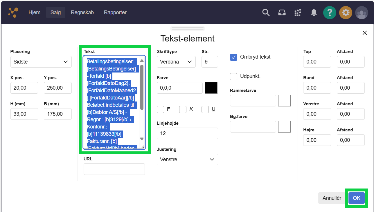Viewport: 374px width, 212px height.
Task: Click the Farve text field 0,0,0
Action: (x=180, y=88)
